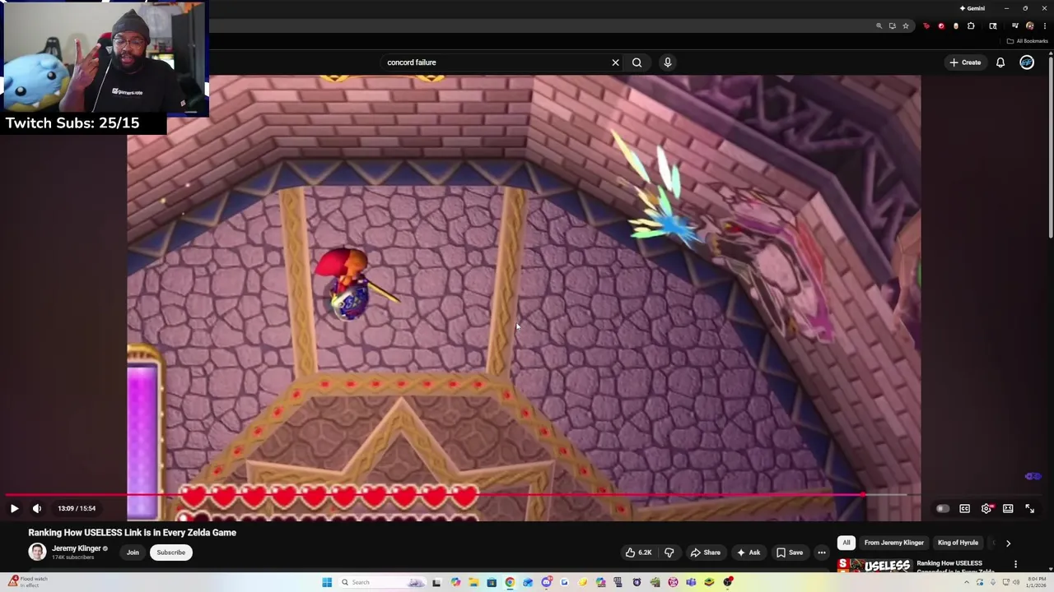
Task: Open Microsoft Store from the taskbar
Action: (492, 582)
